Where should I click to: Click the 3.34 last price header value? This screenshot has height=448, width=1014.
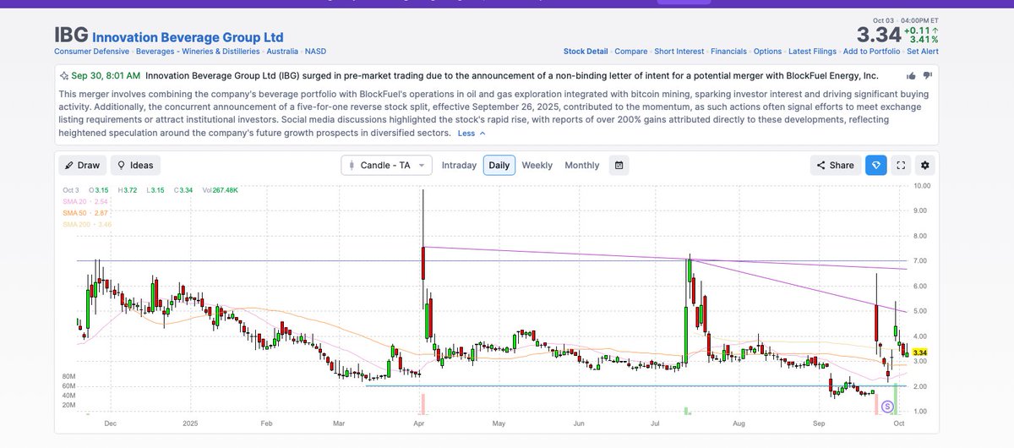(x=879, y=35)
